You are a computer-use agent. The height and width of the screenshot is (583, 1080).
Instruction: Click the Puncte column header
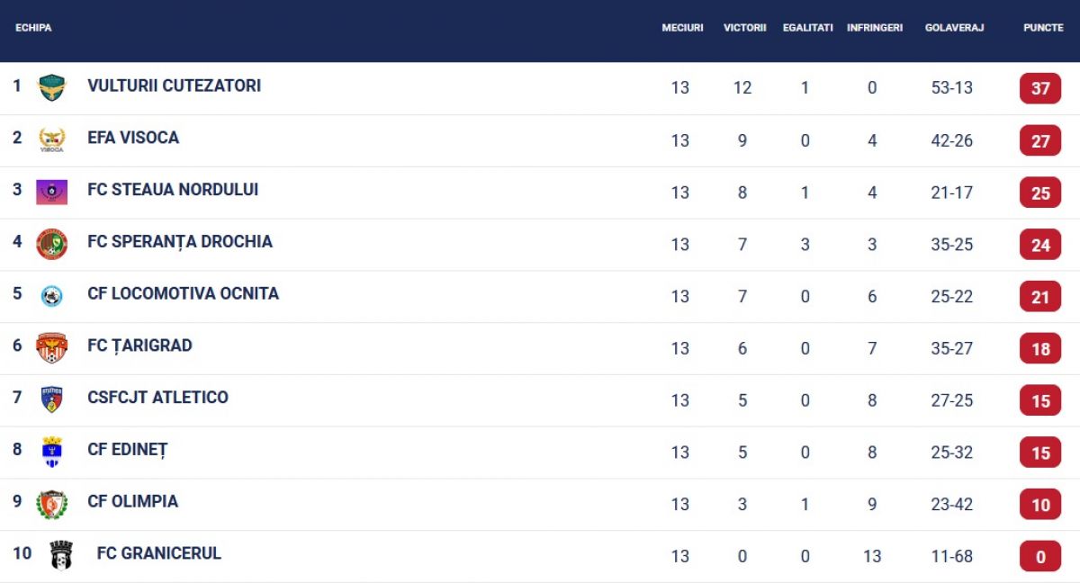[x=1043, y=28]
